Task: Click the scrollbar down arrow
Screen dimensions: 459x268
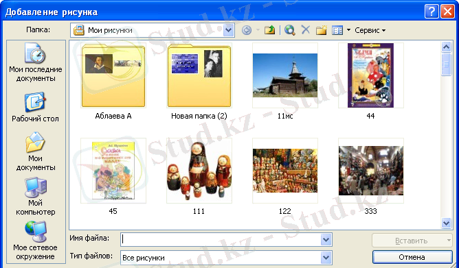Action: [446, 223]
